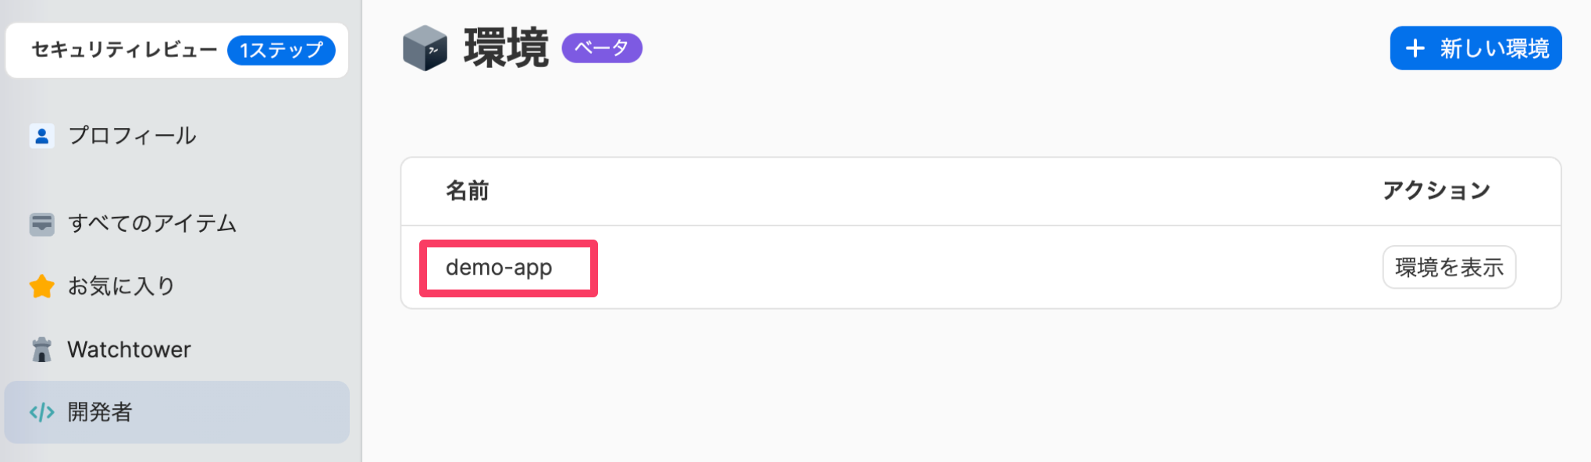Click the 名前 column header
This screenshot has height=462, width=1591.
point(467,191)
